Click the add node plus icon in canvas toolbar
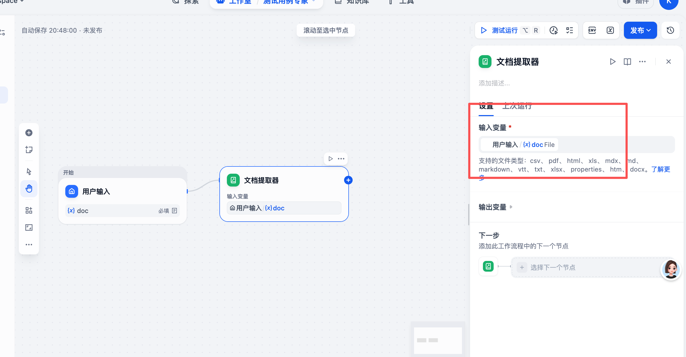 29,133
